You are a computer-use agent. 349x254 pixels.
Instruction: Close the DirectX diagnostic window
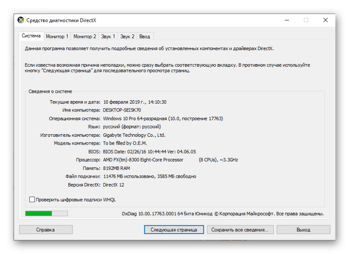click(x=325, y=20)
